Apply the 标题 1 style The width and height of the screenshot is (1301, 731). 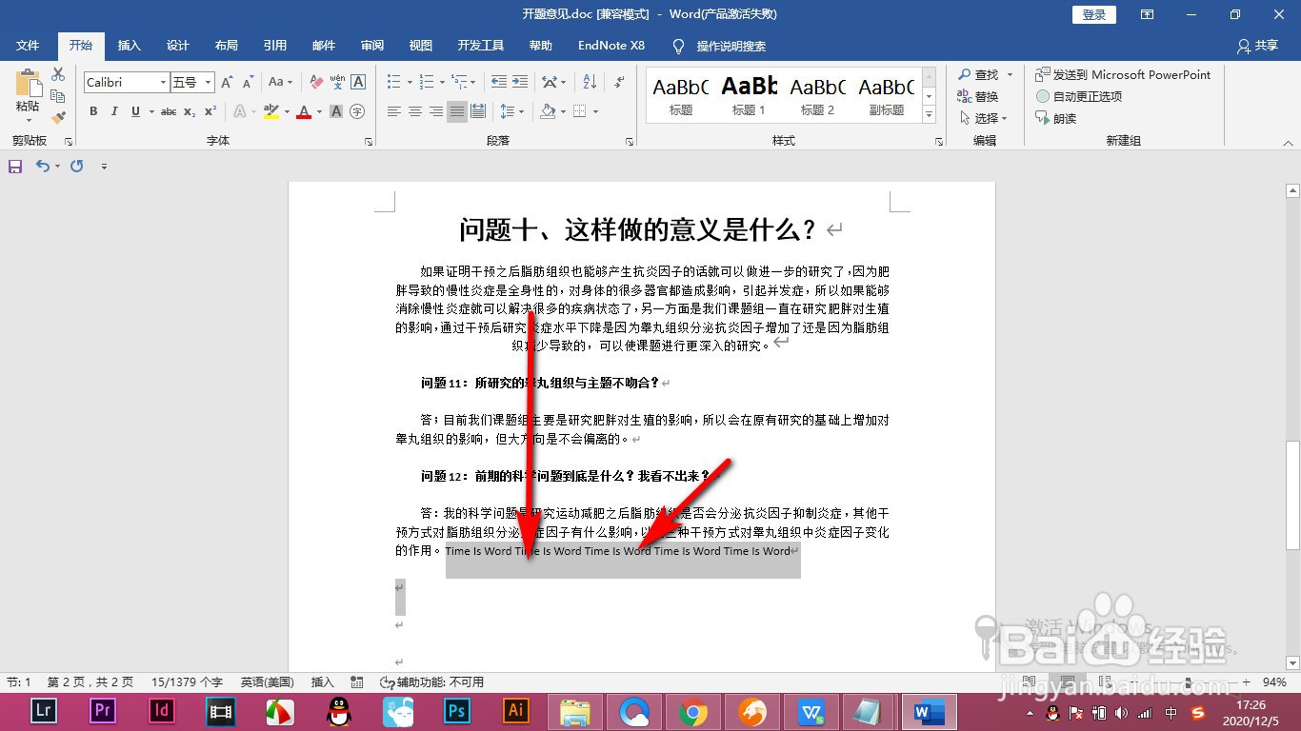point(749,95)
